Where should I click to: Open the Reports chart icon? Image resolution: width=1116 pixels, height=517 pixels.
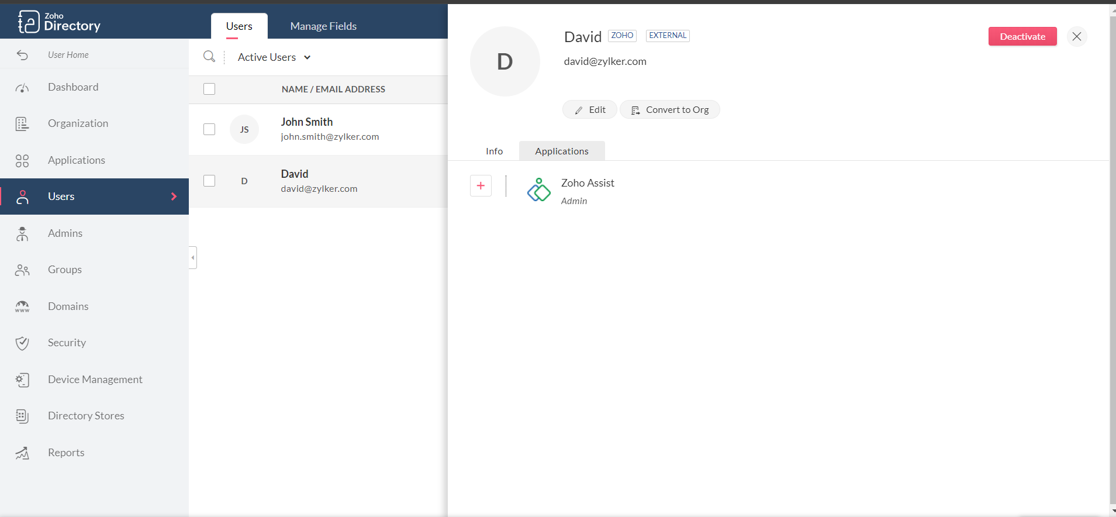[x=22, y=453]
